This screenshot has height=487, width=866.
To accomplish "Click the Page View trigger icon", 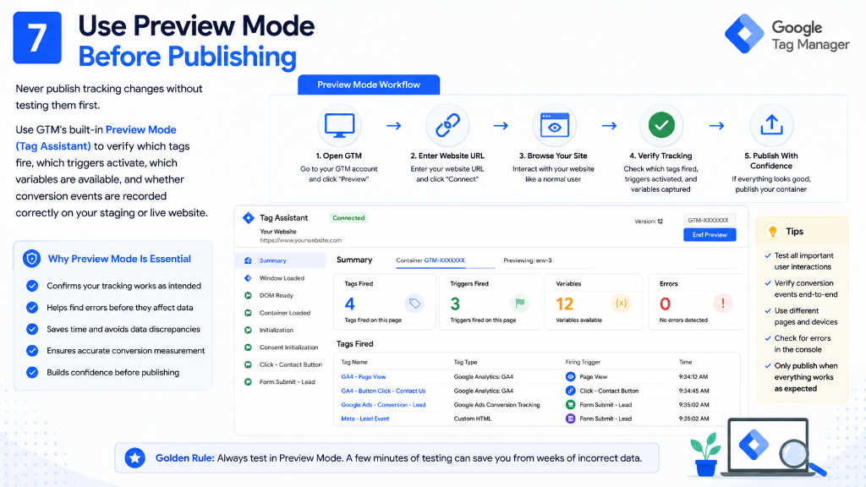I will pos(571,376).
